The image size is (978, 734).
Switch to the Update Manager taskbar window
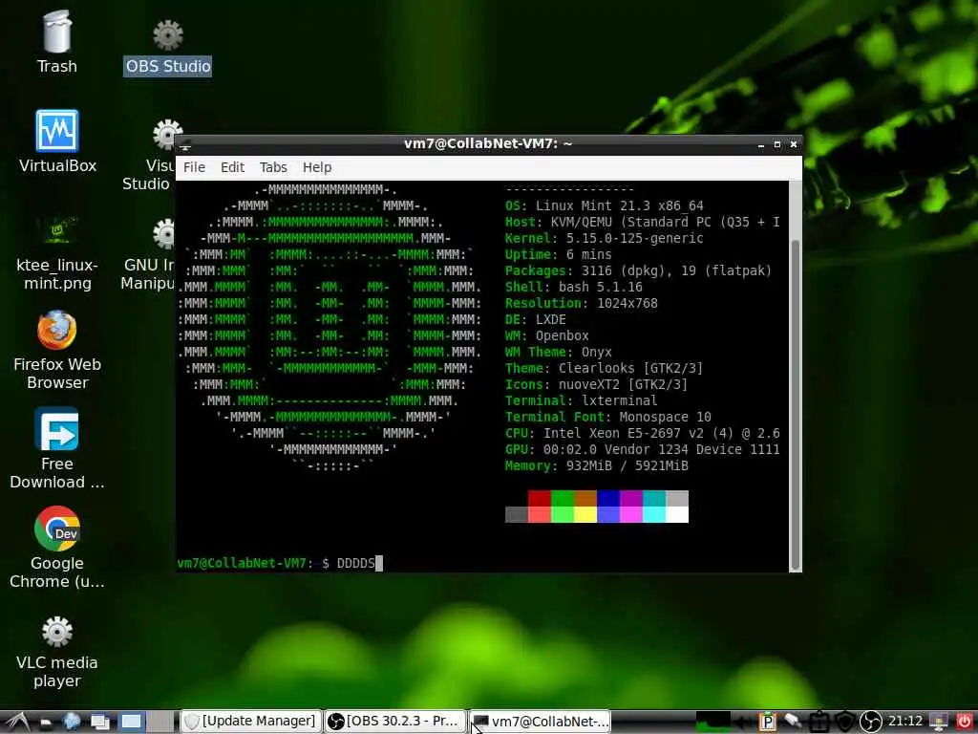[251, 722]
